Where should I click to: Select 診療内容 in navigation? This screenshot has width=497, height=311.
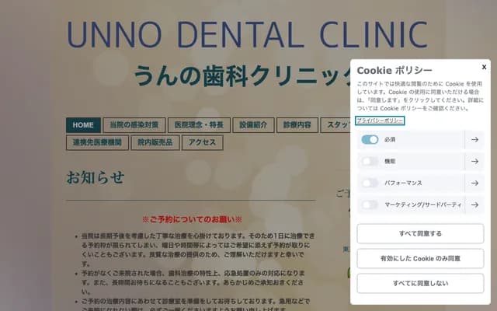pyautogui.click(x=297, y=125)
